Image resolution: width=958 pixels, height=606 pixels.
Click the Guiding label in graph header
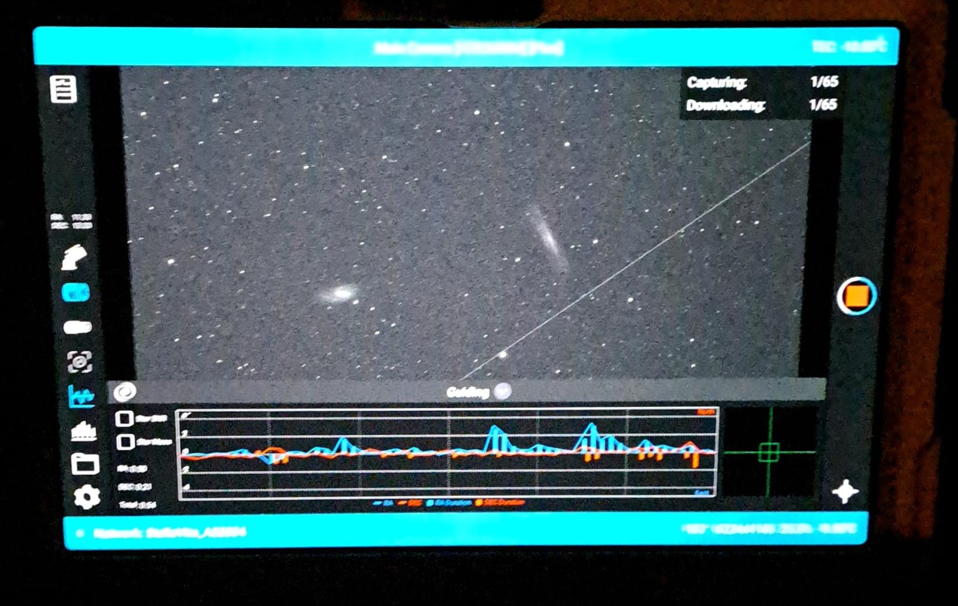[x=468, y=392]
